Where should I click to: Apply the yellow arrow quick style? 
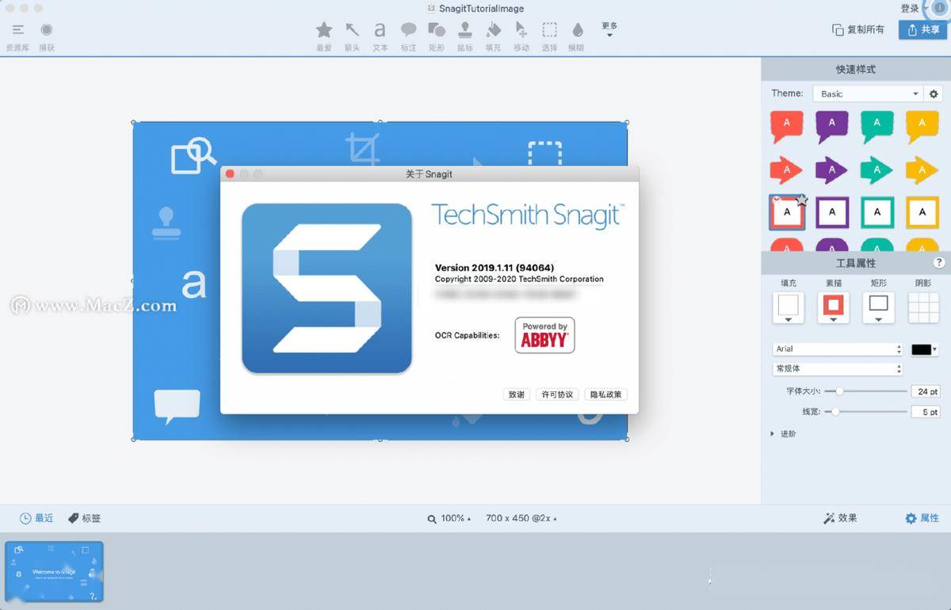(x=922, y=170)
